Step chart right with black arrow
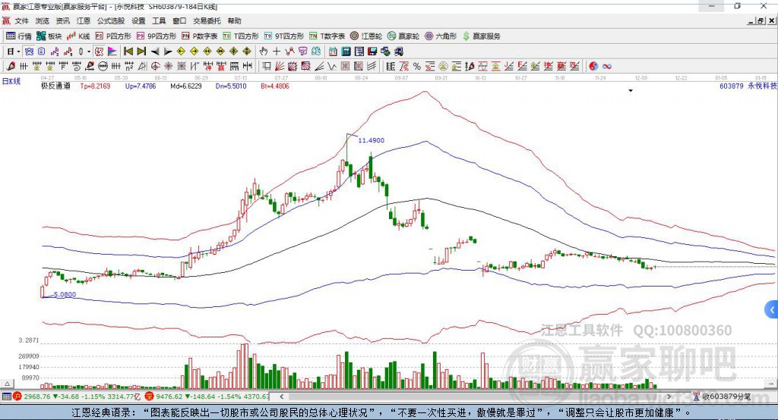Image resolution: width=778 pixels, height=420 pixels. click(168, 52)
